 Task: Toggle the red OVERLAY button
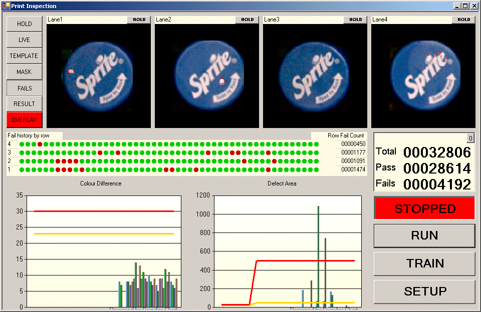(25, 120)
